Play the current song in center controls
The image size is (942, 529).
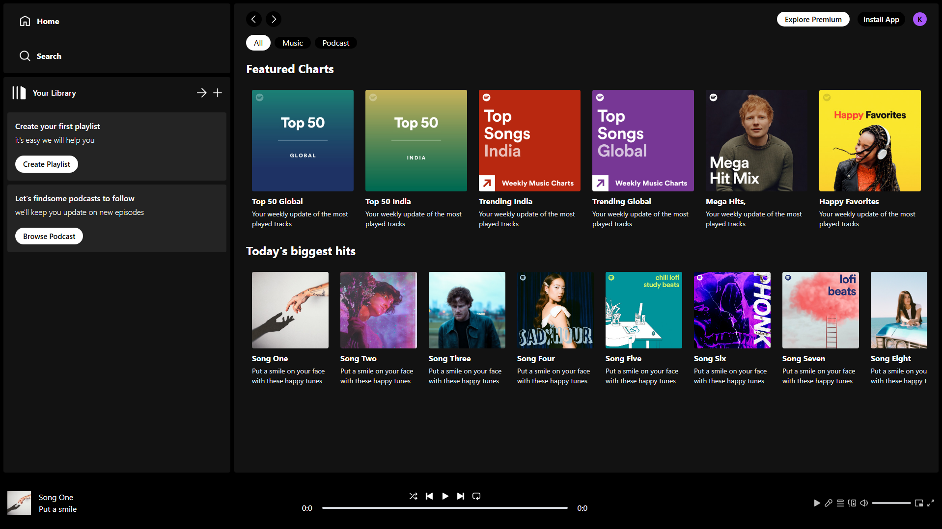point(445,496)
